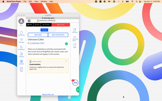This screenshot has width=162, height=101.
Task: Dismiss the Did you know tip
Action: pos(66,61)
